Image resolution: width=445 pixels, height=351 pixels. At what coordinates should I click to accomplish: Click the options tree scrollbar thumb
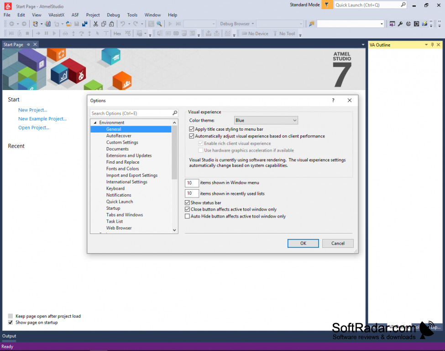pos(174,152)
